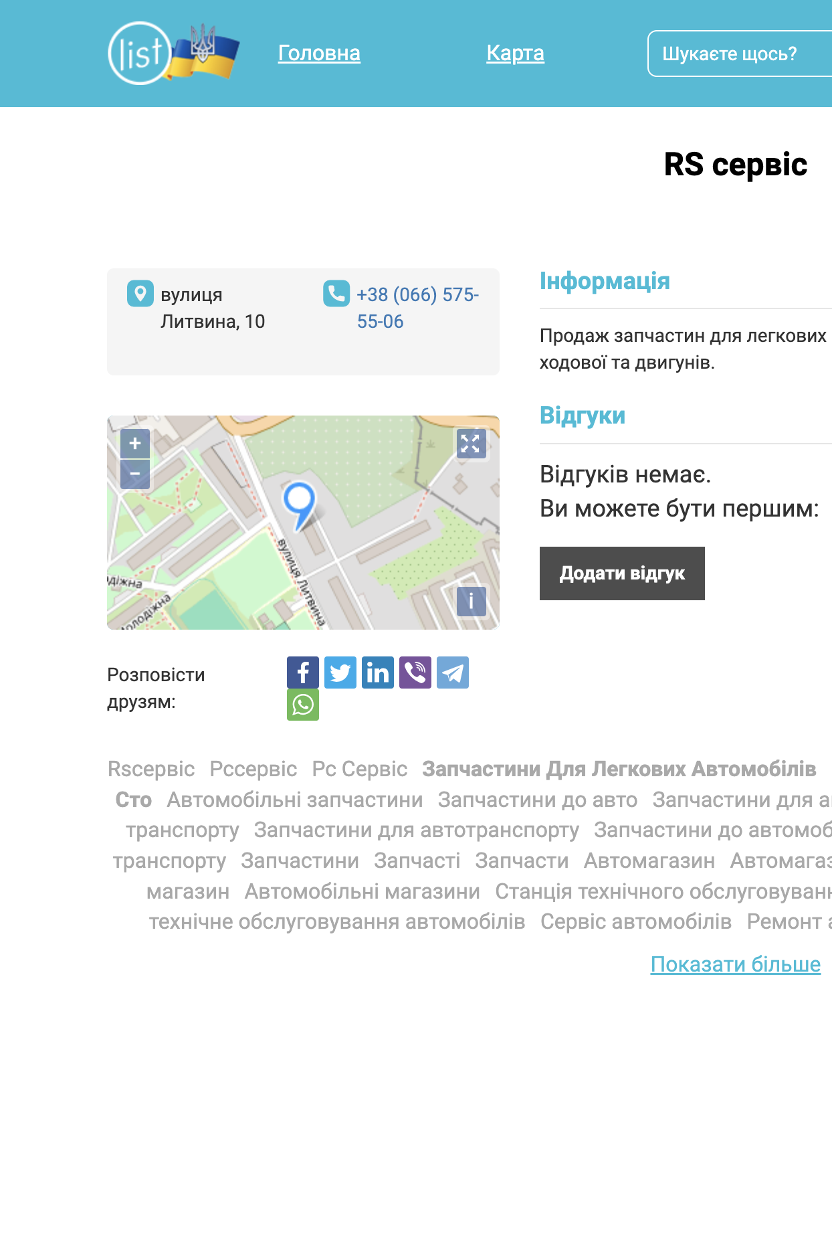Open the Запчастини для автотранспорту tag

pyautogui.click(x=417, y=830)
